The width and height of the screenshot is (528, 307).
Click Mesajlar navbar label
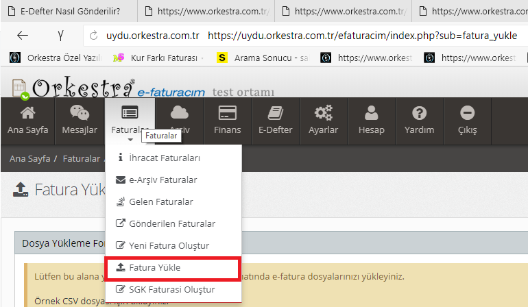(80, 130)
